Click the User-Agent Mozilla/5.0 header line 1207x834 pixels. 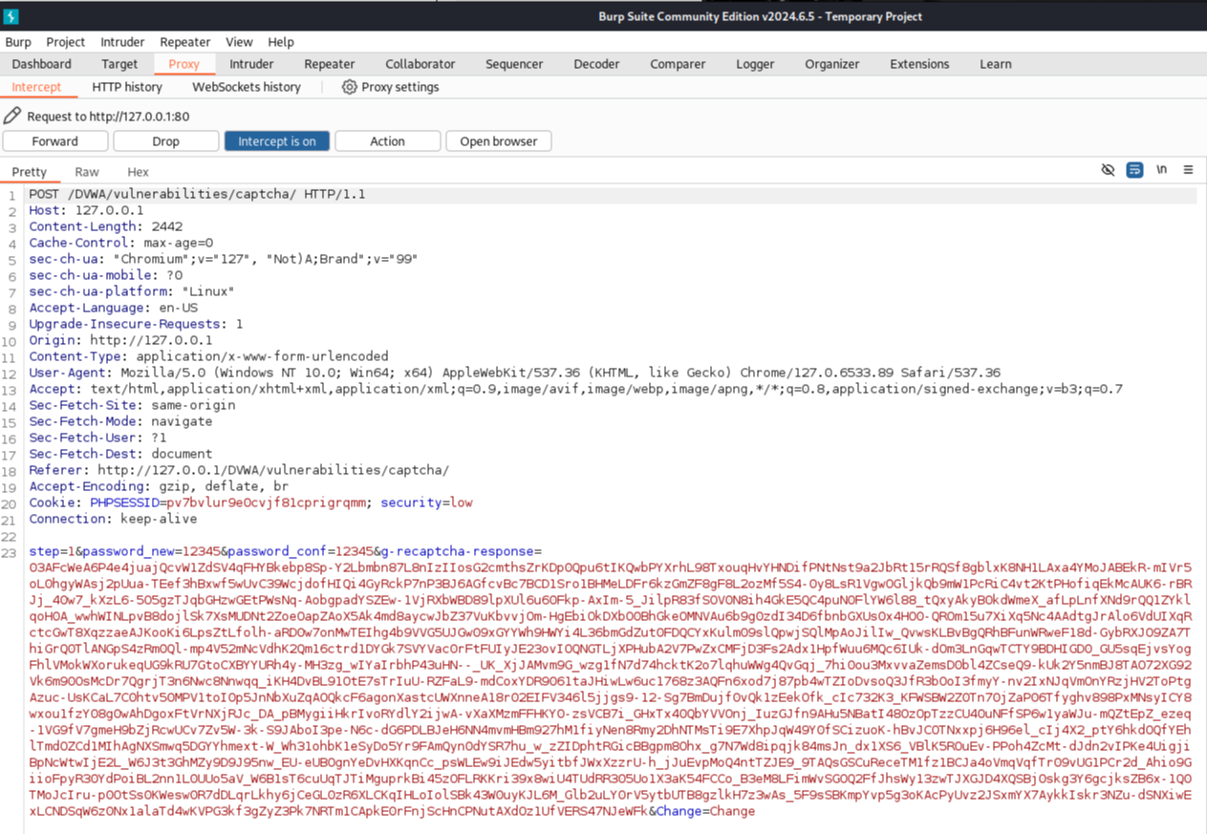pyautogui.click(x=514, y=374)
